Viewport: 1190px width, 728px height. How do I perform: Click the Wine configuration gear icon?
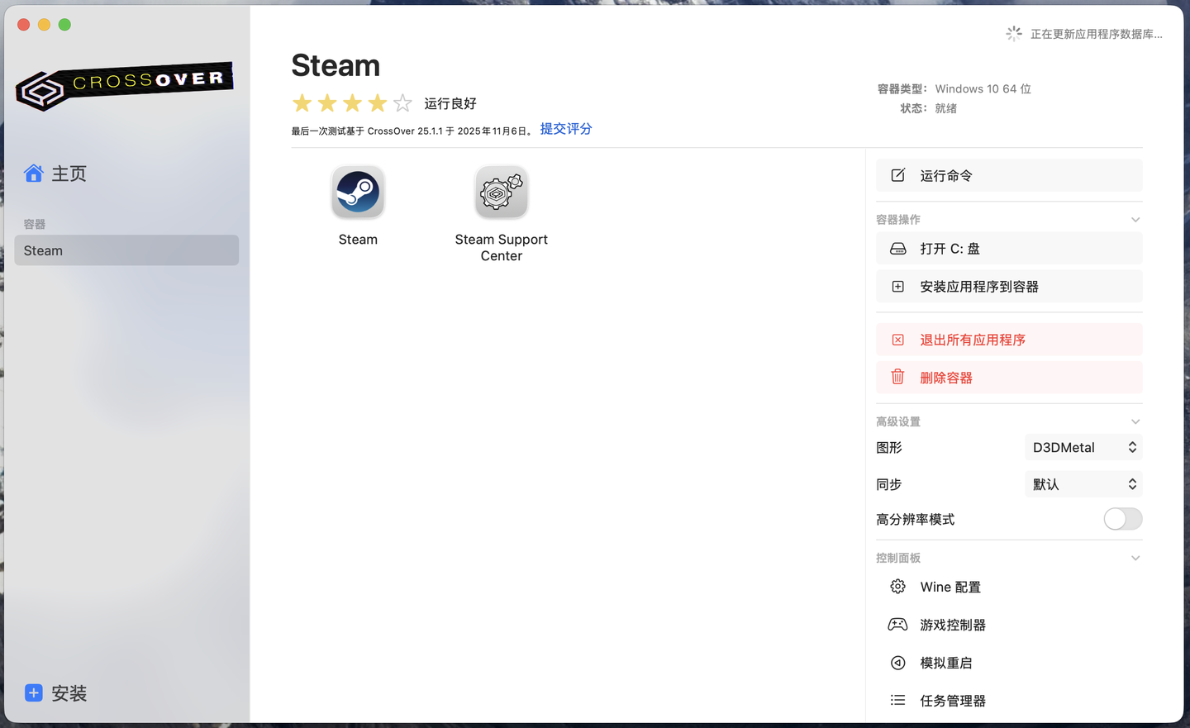(897, 587)
